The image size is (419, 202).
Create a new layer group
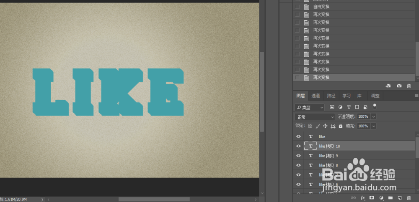coord(390,198)
